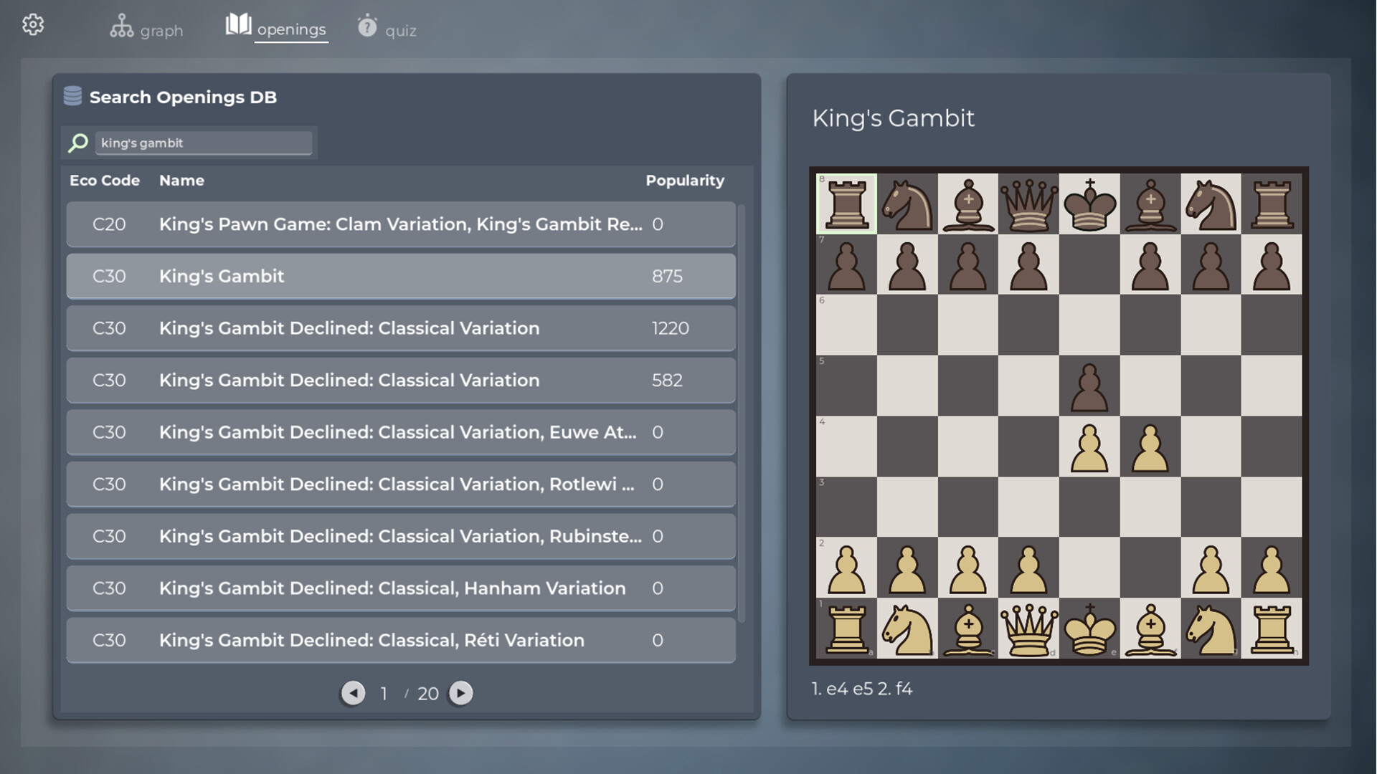
Task: Click inside the king's gambit search field
Action: pyautogui.click(x=204, y=143)
